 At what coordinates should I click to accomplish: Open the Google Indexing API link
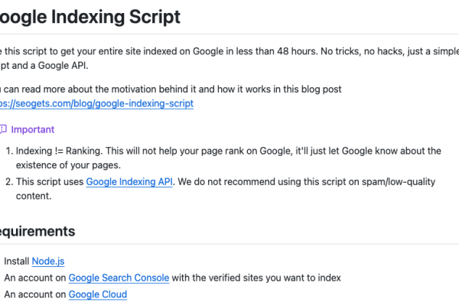pos(129,182)
